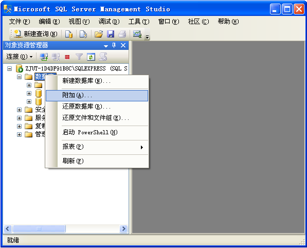Click the connect Object Explorer icon

[44, 57]
